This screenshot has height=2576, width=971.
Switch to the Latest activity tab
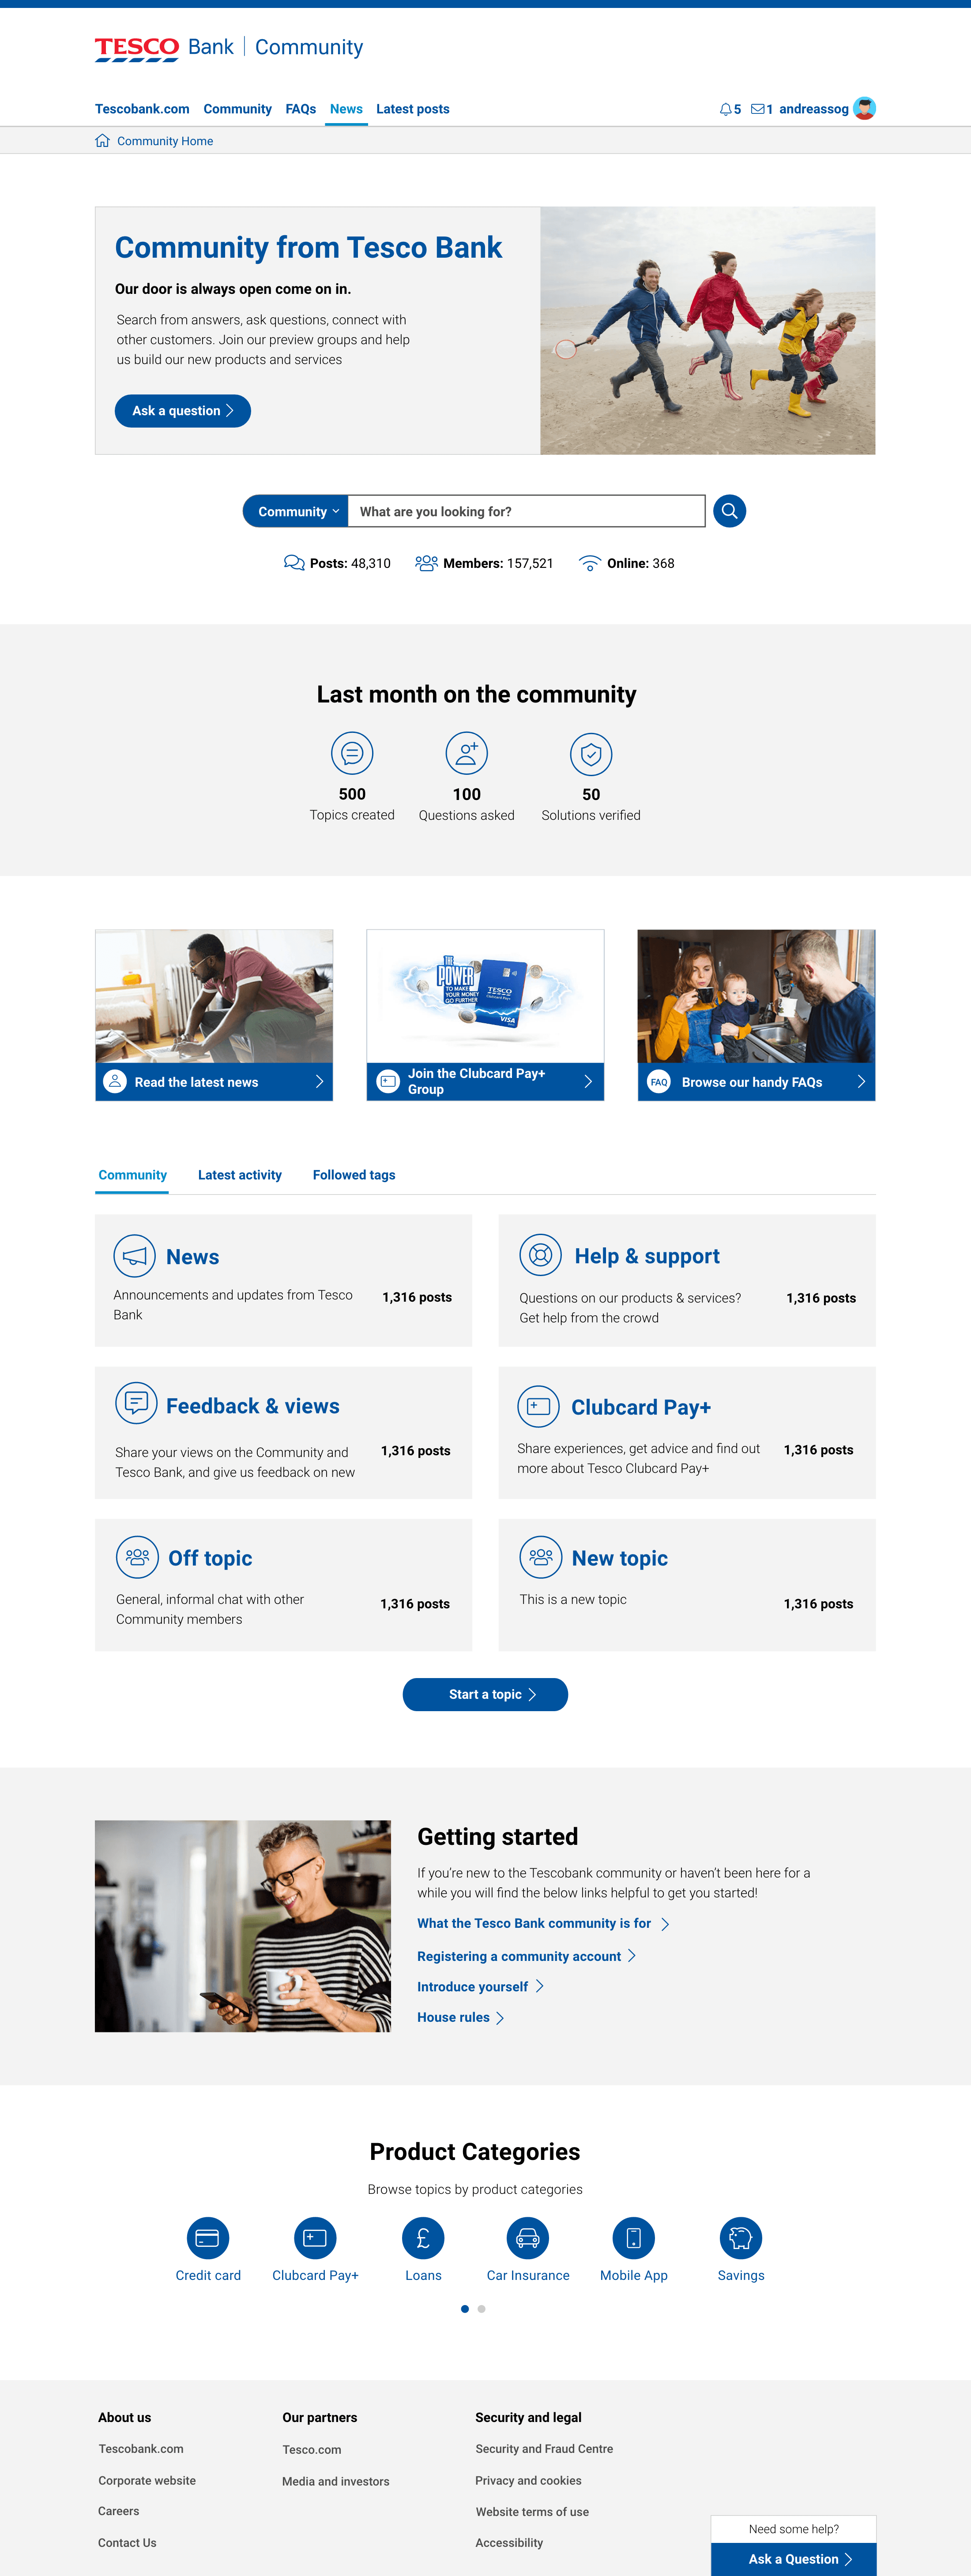click(240, 1175)
